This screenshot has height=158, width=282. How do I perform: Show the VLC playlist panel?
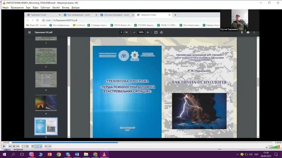pos(33,146)
